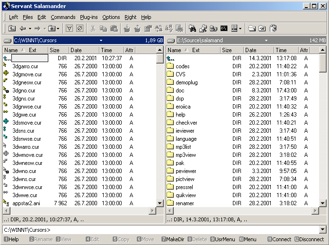Sort left panel by Size column

click(x=55, y=50)
